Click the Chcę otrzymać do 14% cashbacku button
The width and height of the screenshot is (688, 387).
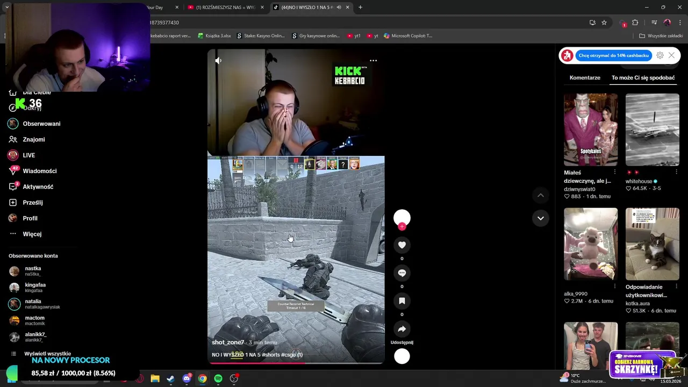tap(614, 55)
